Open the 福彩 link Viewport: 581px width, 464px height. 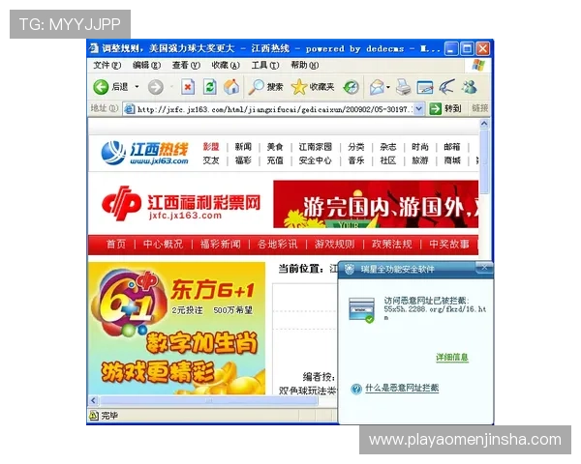coord(243,160)
